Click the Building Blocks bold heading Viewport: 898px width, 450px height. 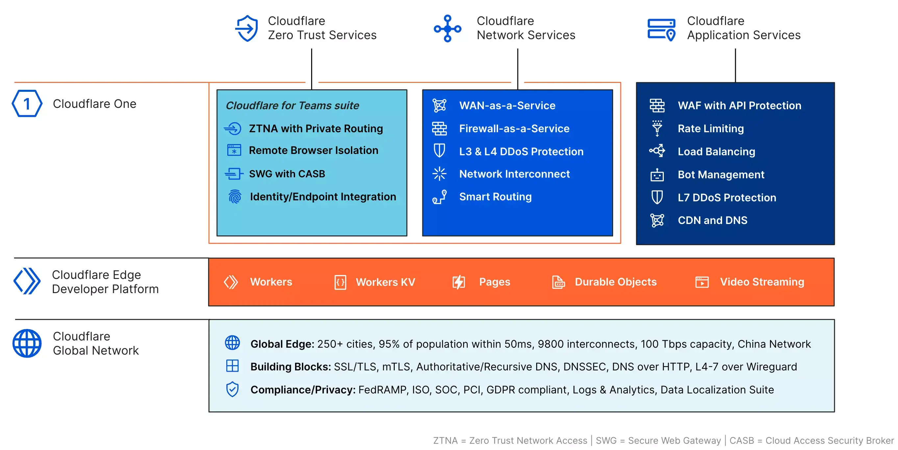coord(290,366)
